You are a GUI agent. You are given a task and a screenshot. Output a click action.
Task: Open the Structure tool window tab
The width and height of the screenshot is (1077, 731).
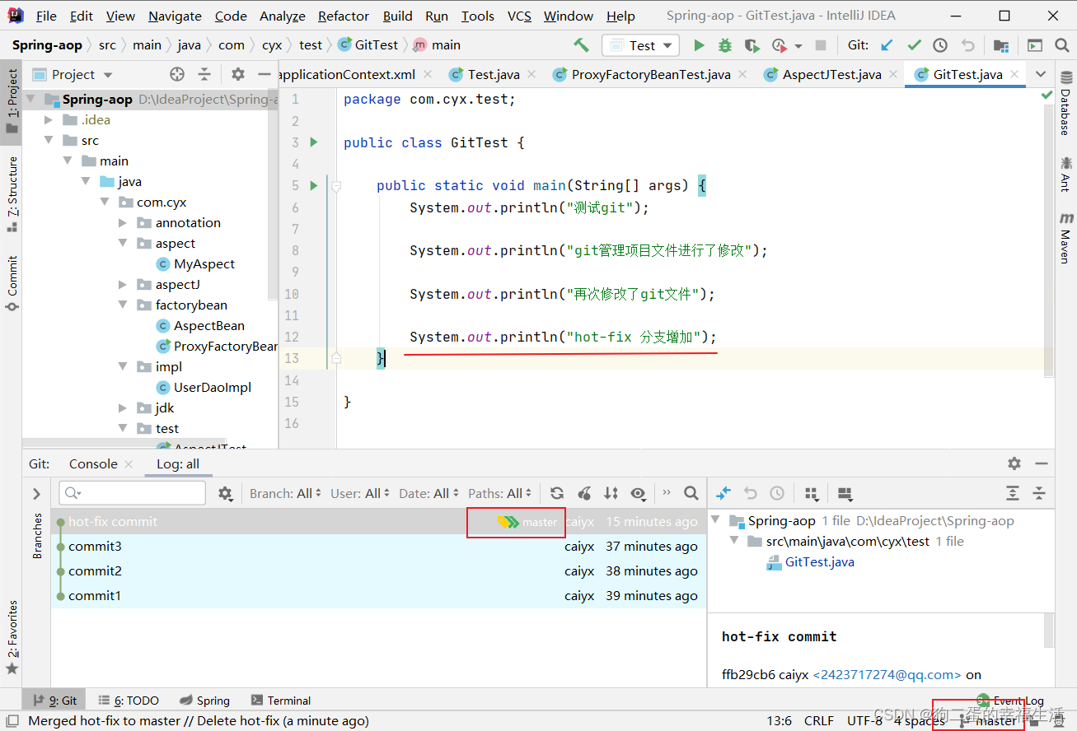click(x=12, y=193)
